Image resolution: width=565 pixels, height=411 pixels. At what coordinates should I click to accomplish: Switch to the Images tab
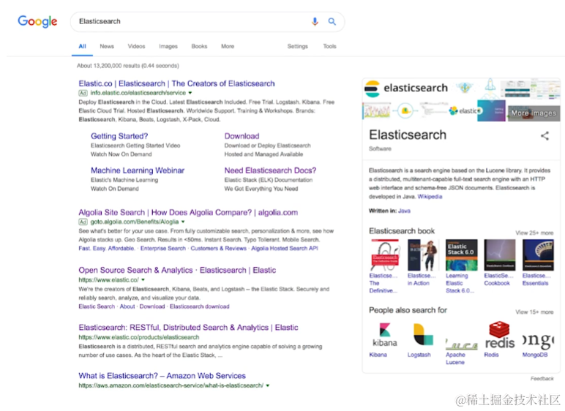pyautogui.click(x=168, y=46)
